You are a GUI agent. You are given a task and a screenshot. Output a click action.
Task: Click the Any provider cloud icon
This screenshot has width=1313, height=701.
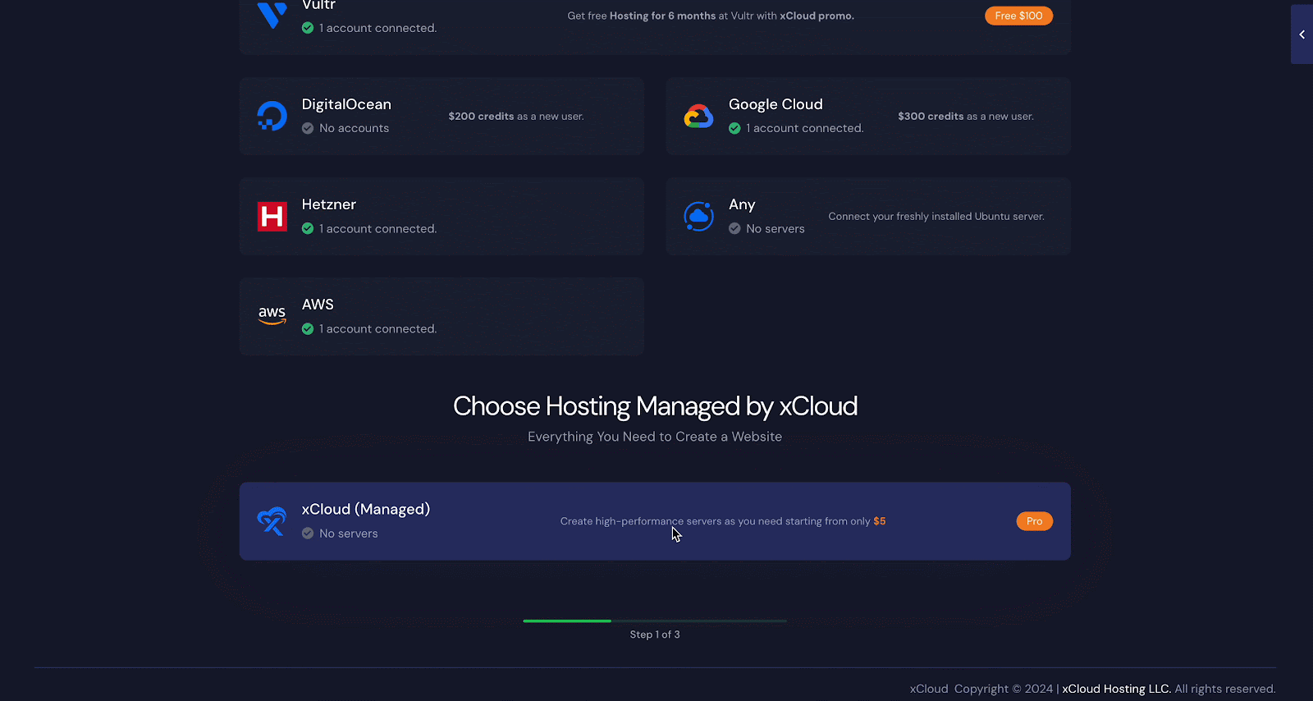tap(698, 217)
